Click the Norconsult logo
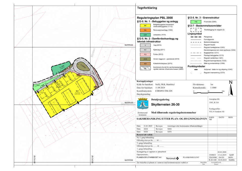This screenshot has width=242, height=171. tap(172, 158)
